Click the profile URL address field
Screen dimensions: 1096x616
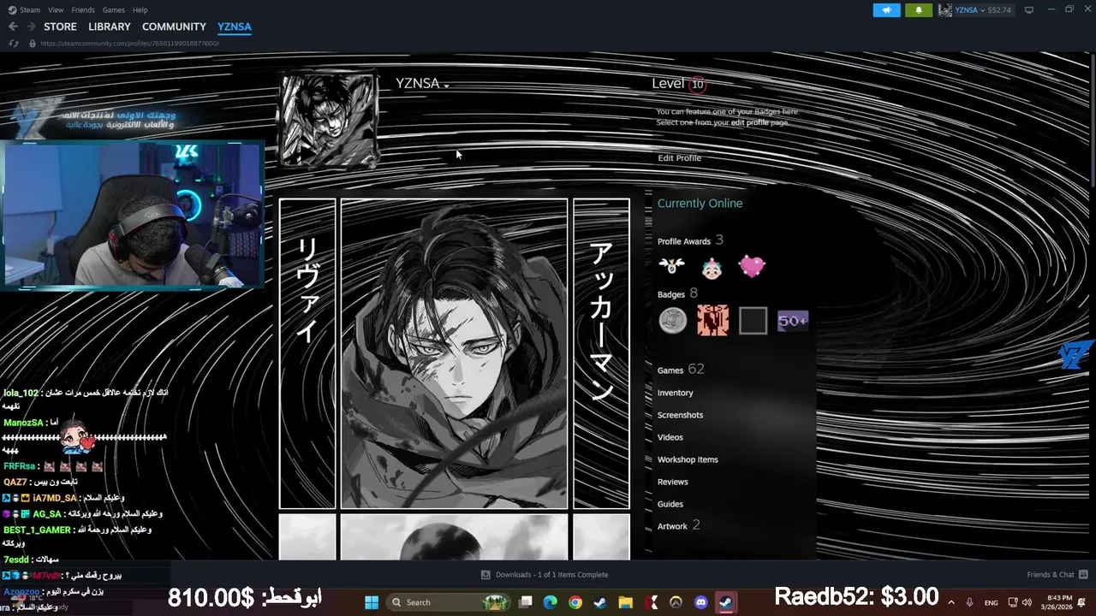tap(128, 43)
